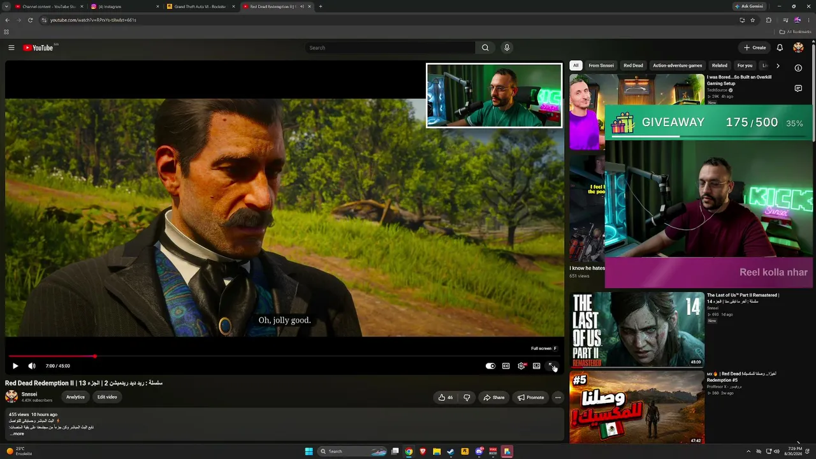The width and height of the screenshot is (816, 459).
Task: Switch to the Instagram browser tab
Action: tap(125, 6)
